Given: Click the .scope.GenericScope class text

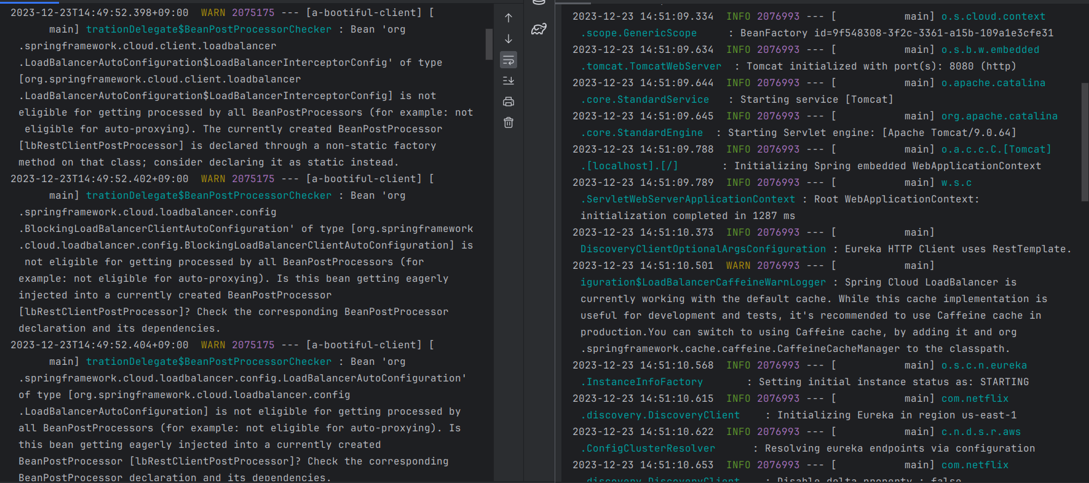Looking at the screenshot, I should tap(639, 33).
